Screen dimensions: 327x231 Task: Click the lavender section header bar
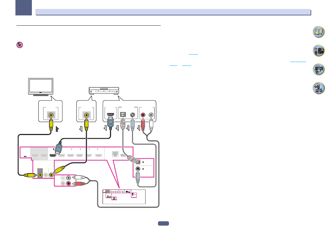click(173, 12)
